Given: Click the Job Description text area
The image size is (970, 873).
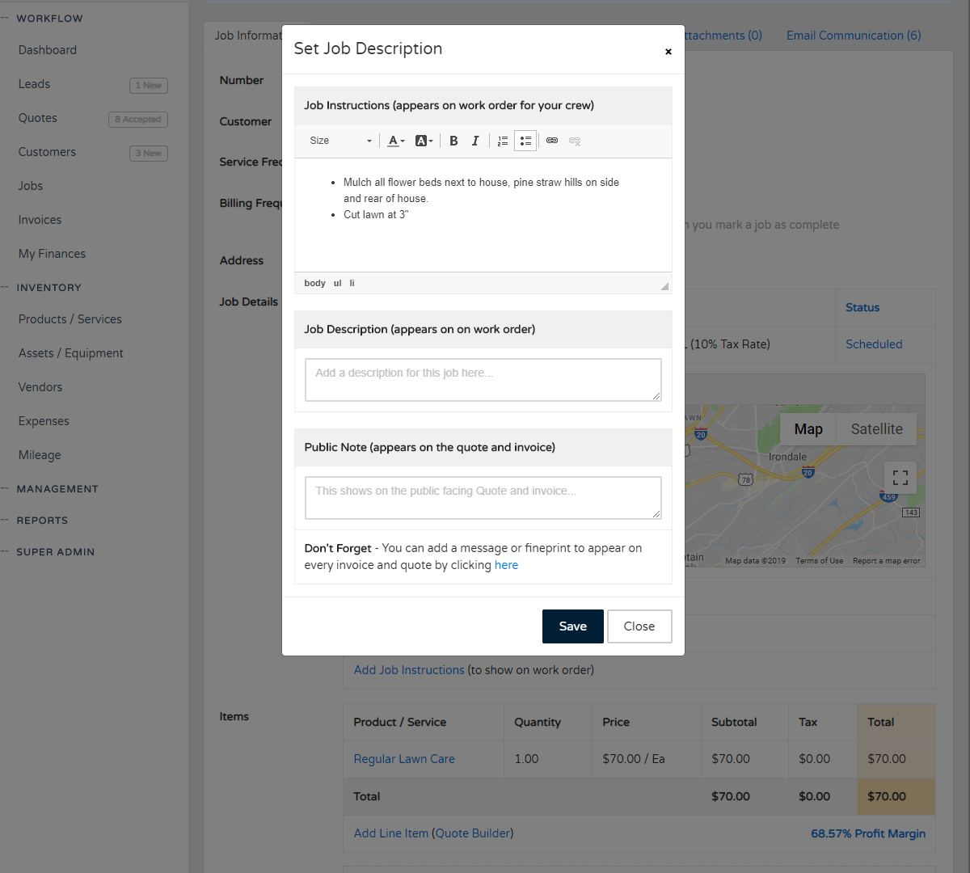Looking at the screenshot, I should coord(483,380).
